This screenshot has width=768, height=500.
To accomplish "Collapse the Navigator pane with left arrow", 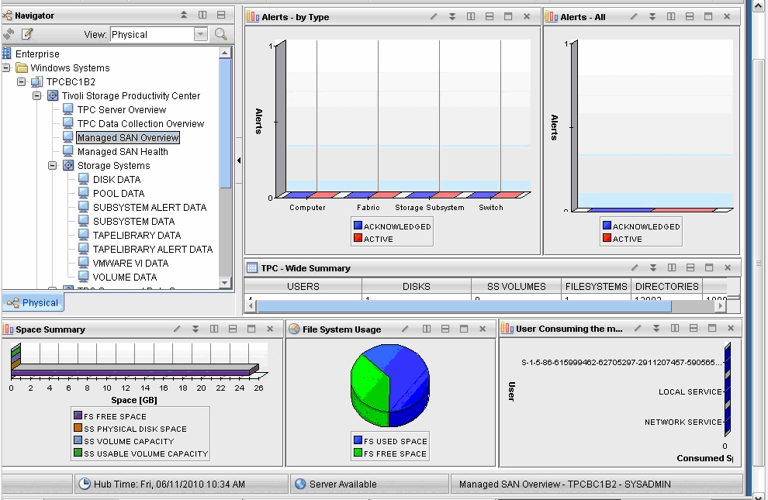I will 239,160.
